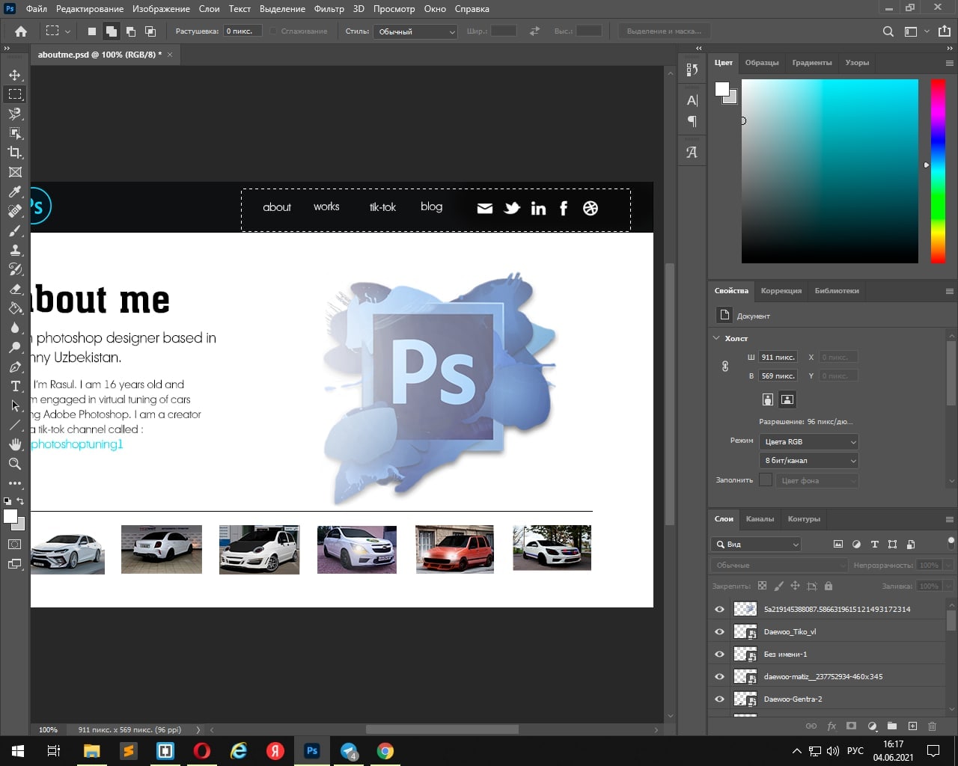Select landscape canvas orientation button
The width and height of the screenshot is (958, 766).
pyautogui.click(x=787, y=399)
